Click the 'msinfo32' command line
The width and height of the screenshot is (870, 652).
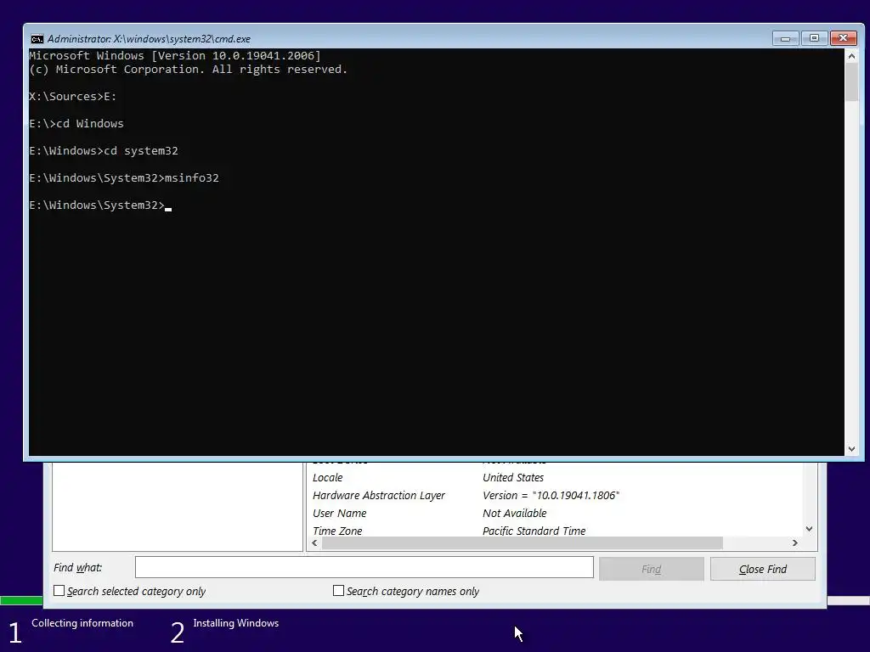pos(124,178)
